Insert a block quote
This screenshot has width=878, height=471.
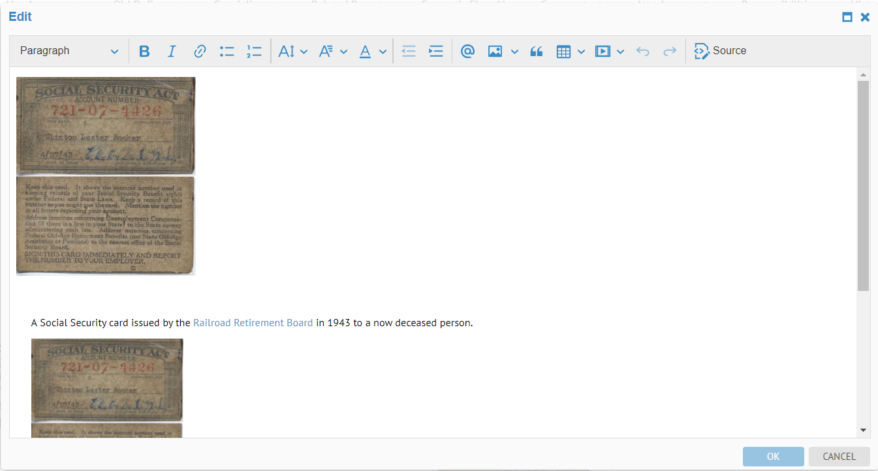(x=537, y=52)
